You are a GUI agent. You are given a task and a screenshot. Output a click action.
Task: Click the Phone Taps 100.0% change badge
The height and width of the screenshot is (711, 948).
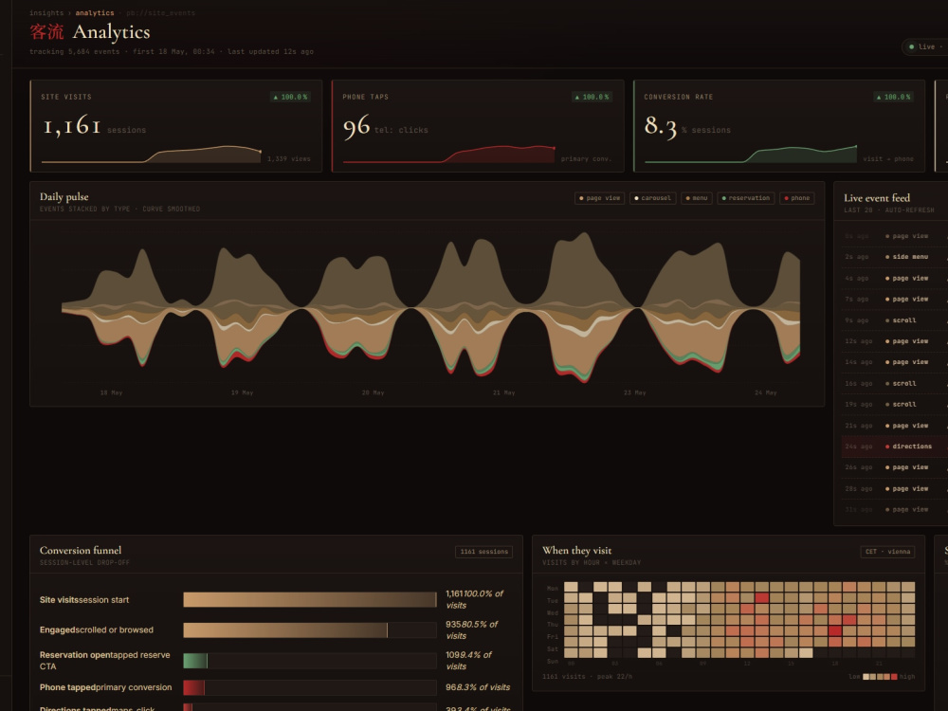[x=592, y=97]
